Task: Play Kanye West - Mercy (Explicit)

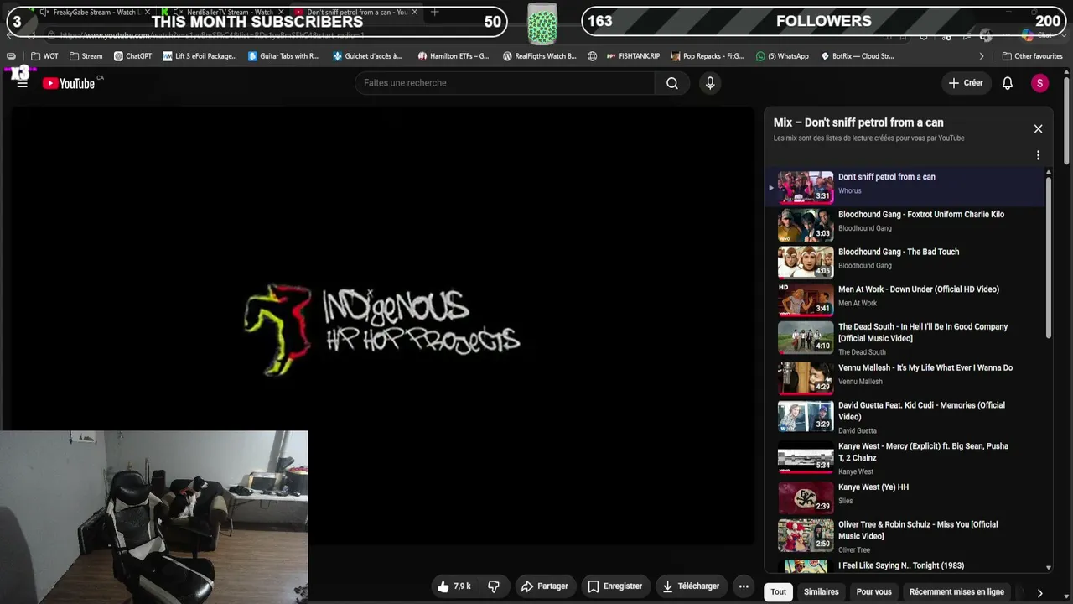Action: 907,458
